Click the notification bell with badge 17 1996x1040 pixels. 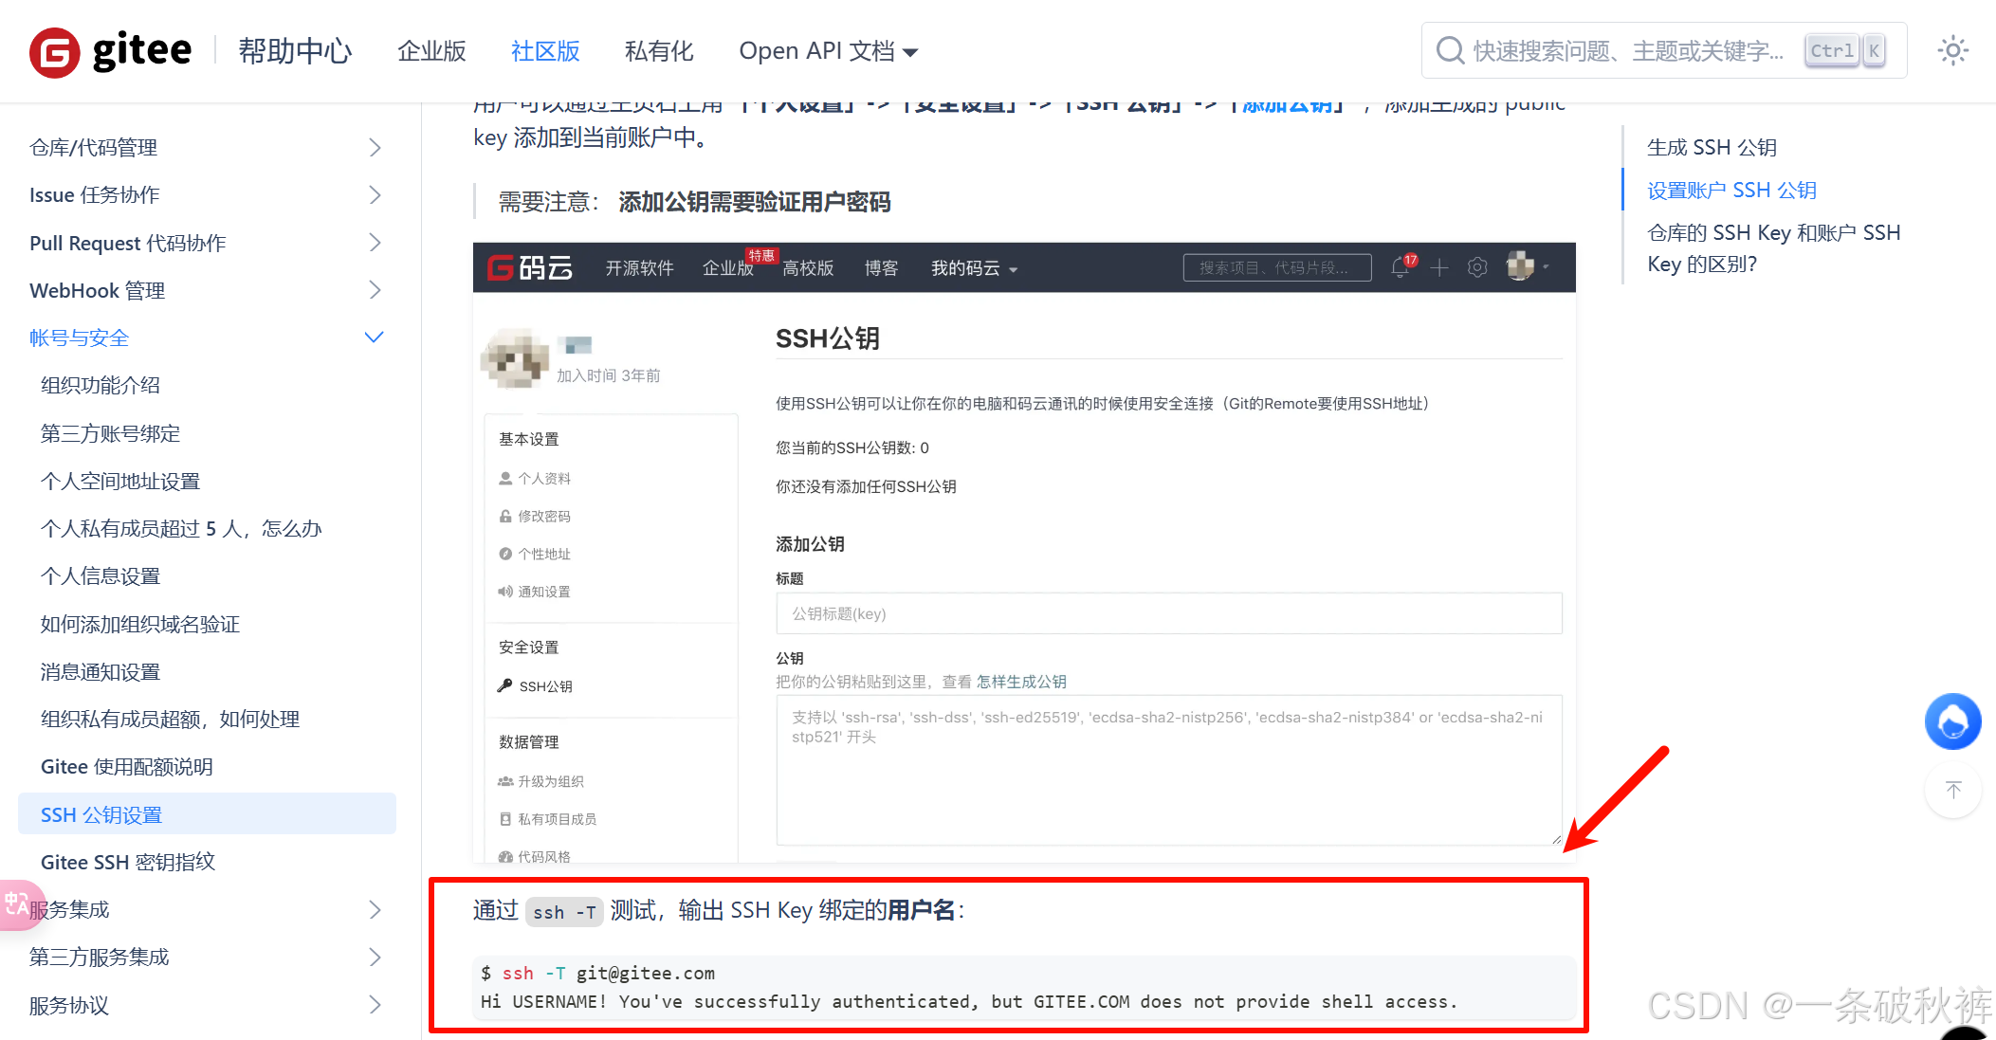tap(1401, 266)
